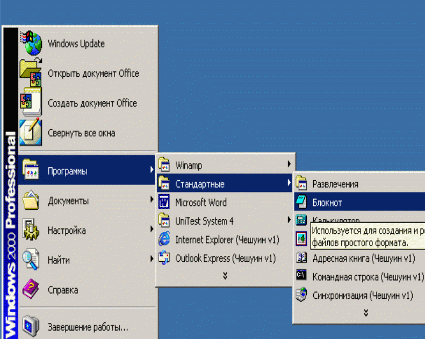Image resolution: width=425 pixels, height=339 pixels.
Task: Click the Блокнот notepad icon
Action: [x=301, y=203]
